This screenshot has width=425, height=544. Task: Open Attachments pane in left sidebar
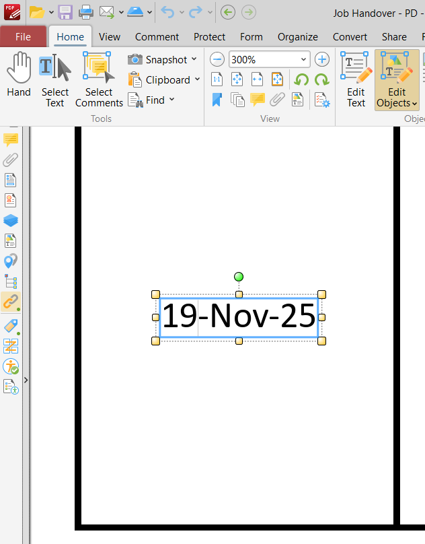[x=11, y=160]
